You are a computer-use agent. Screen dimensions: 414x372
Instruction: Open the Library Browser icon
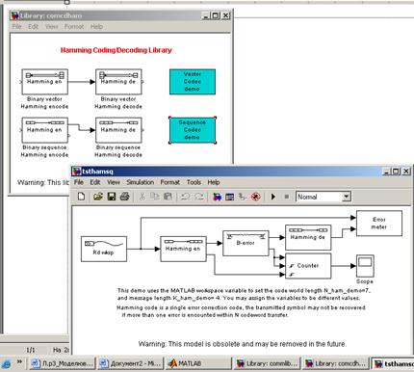(x=218, y=197)
